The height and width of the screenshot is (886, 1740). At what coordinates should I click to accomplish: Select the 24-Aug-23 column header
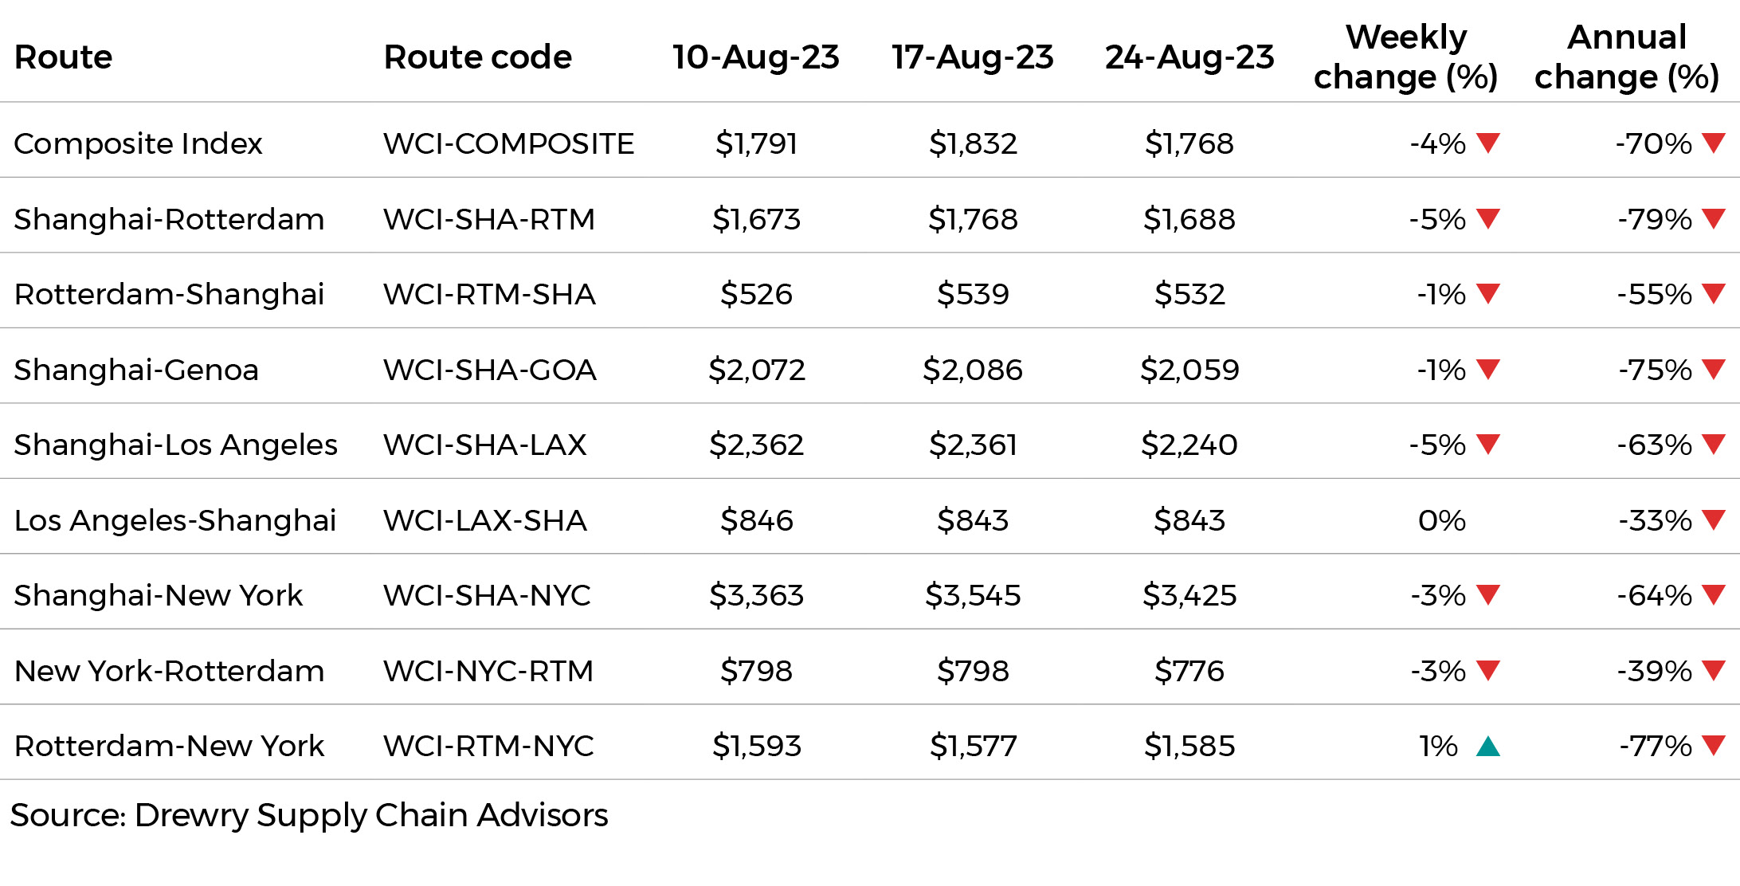(x=1189, y=57)
